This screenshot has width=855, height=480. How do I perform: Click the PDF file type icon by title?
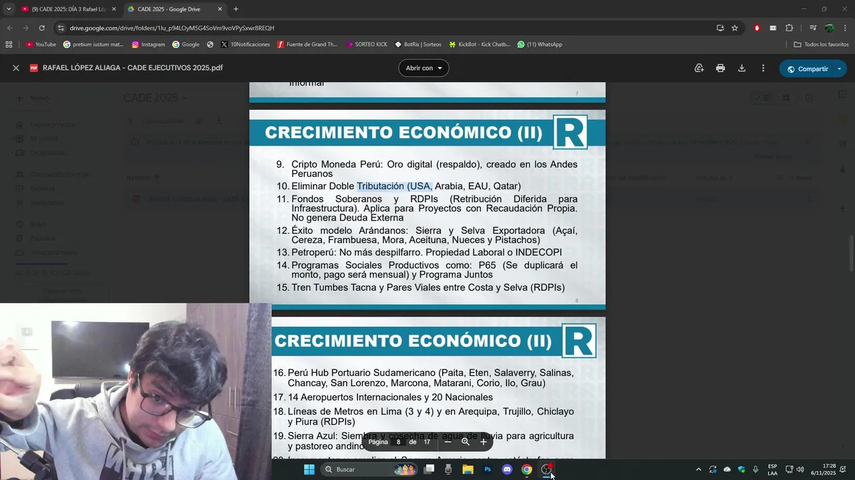tap(34, 68)
